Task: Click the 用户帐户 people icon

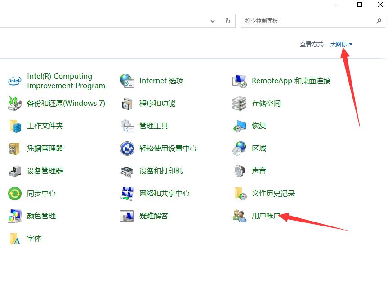Action: coord(240,216)
